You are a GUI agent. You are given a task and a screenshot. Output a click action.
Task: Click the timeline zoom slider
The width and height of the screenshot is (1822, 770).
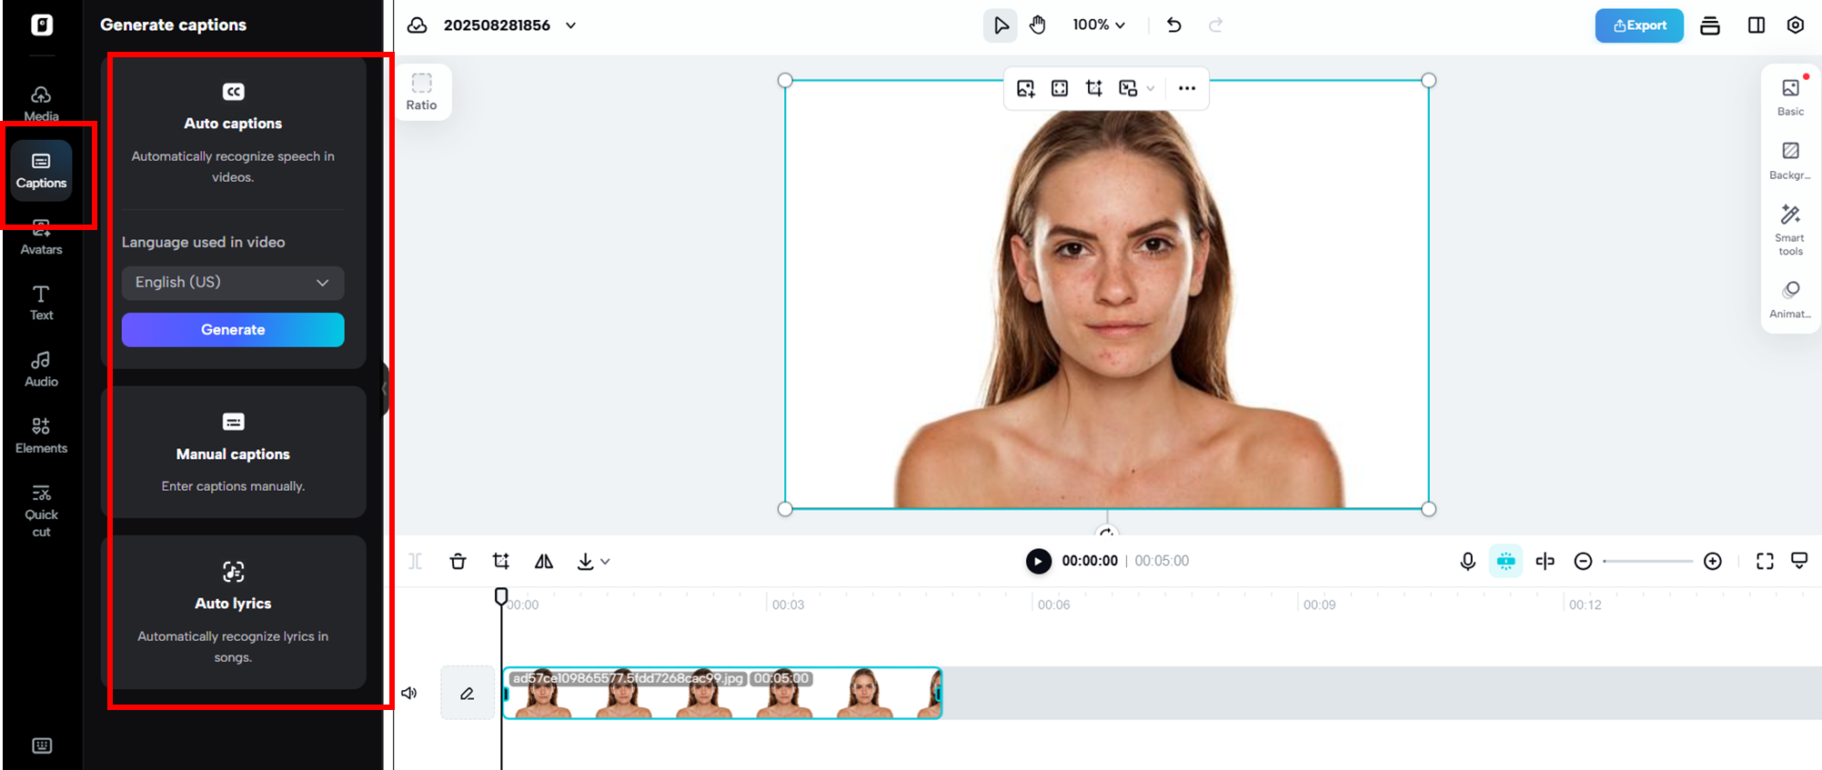coord(1647,561)
